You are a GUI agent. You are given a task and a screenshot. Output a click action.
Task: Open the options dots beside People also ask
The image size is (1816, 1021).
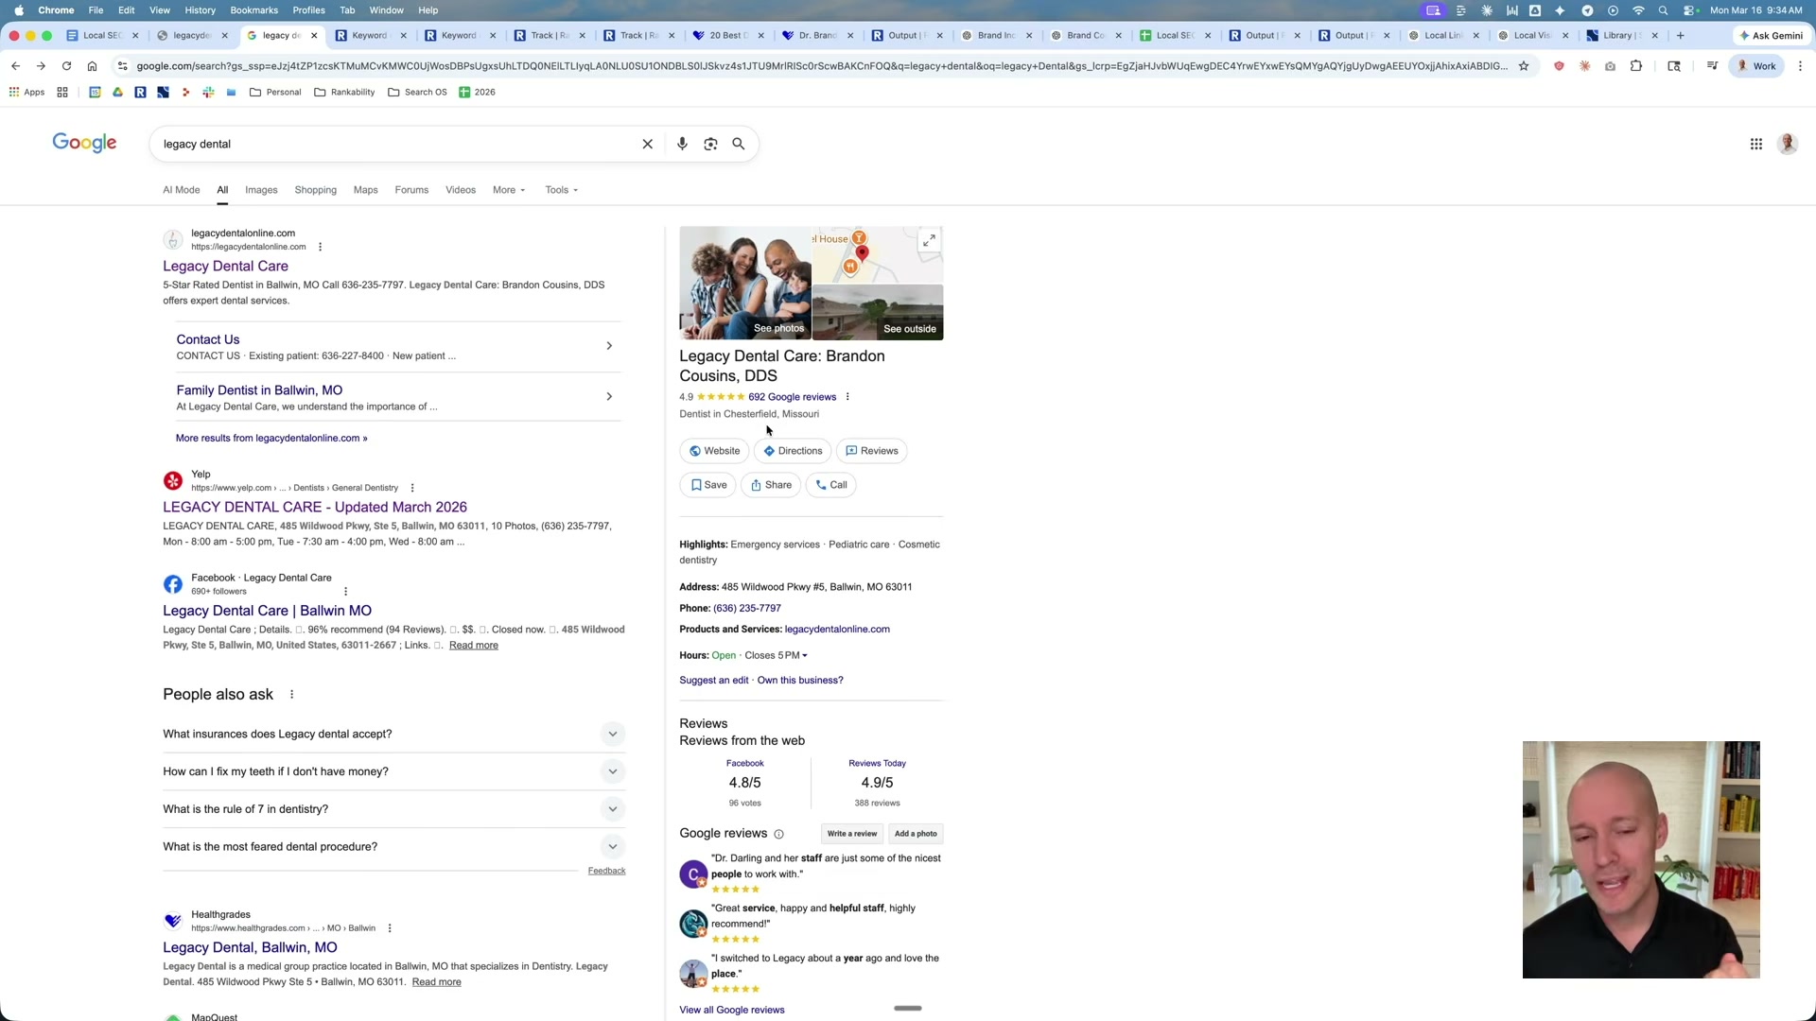tap(292, 695)
